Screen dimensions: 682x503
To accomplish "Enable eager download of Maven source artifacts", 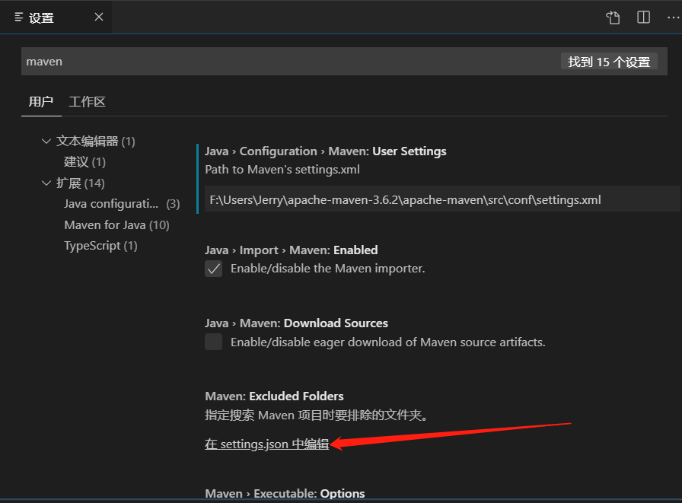I will click(213, 342).
